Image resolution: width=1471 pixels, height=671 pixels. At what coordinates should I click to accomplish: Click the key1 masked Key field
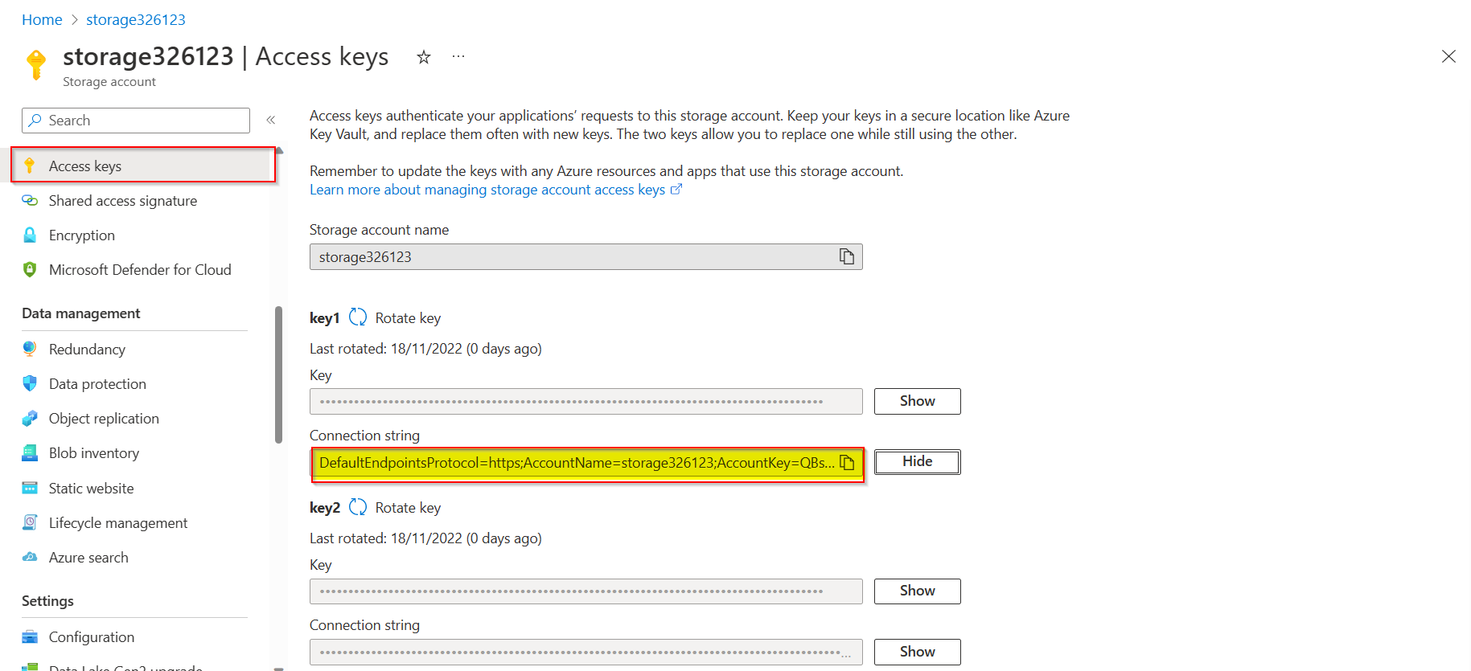[586, 401]
